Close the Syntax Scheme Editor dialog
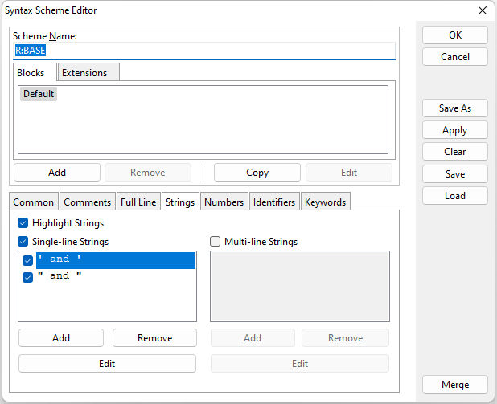 pyautogui.click(x=482, y=10)
